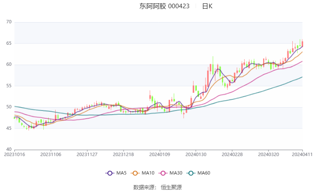315x191 pixels.
Task: Click the 20240130 date axis label
Action: (x=196, y=154)
